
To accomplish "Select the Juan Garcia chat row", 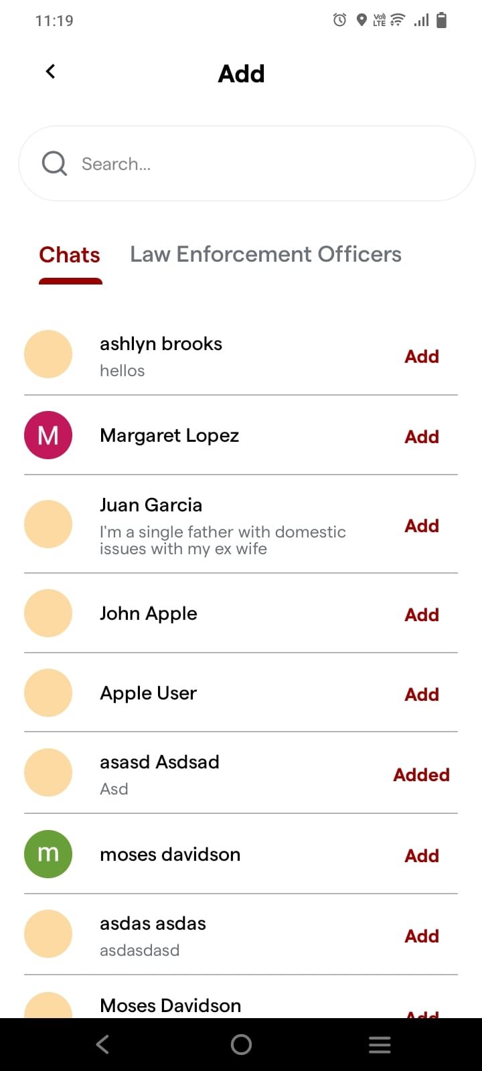I will (x=222, y=525).
